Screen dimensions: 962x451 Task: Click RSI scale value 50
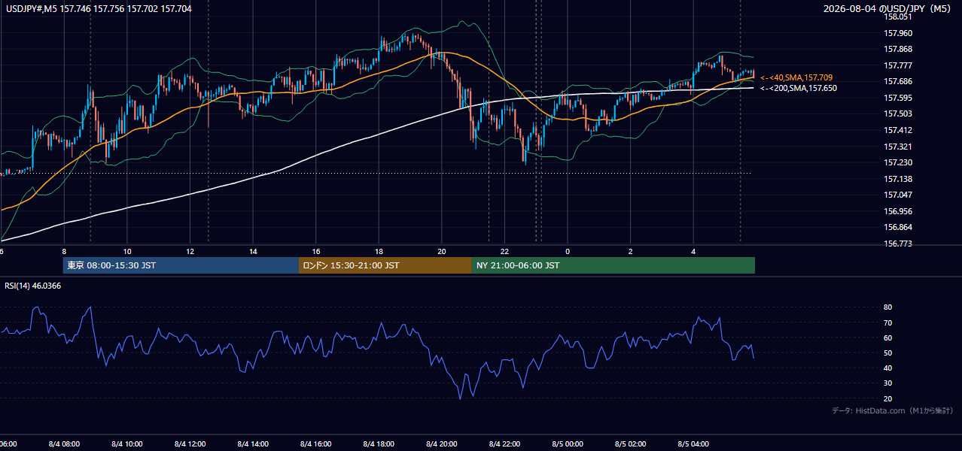pyautogui.click(x=888, y=353)
